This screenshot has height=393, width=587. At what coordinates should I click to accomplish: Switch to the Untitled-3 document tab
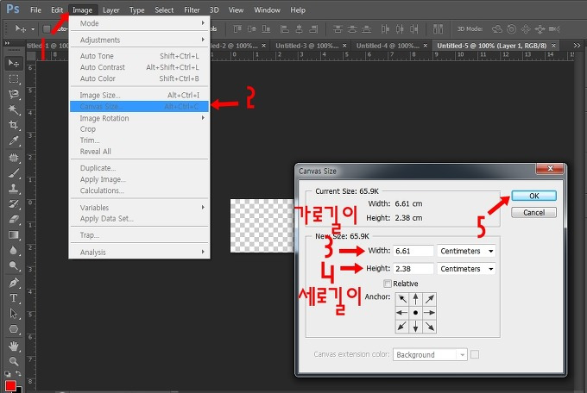coord(306,46)
